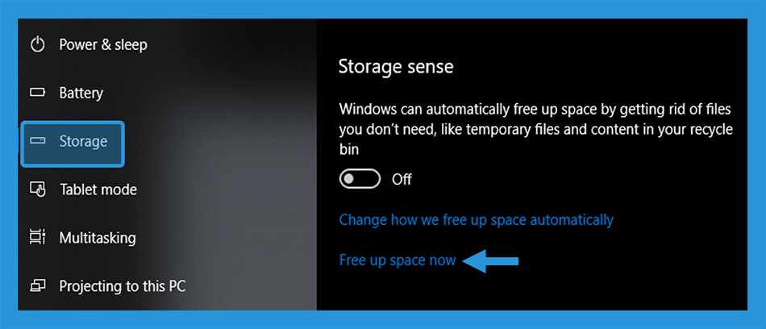Viewport: 766px width, 329px height.
Task: Click the white knob inside the toggle
Action: pyautogui.click(x=348, y=179)
